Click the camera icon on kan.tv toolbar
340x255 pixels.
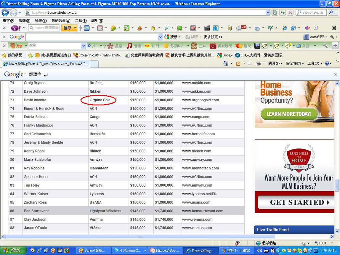[x=213, y=46]
